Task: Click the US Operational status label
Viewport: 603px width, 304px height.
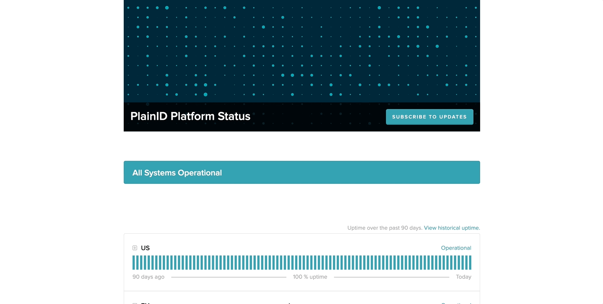Action: pos(456,248)
